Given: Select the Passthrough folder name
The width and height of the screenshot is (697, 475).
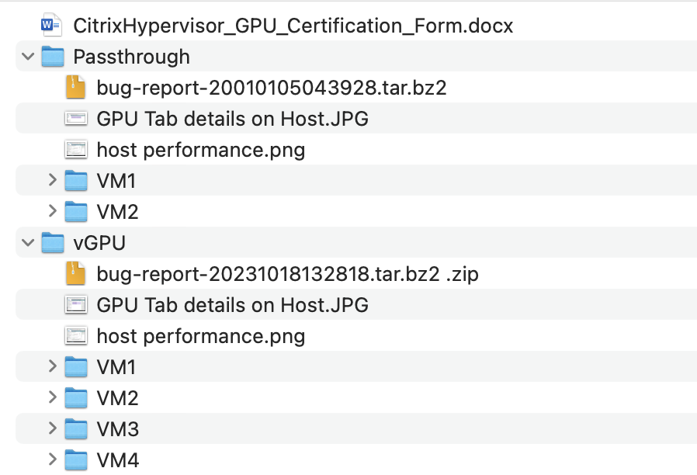Looking at the screenshot, I should [x=132, y=57].
